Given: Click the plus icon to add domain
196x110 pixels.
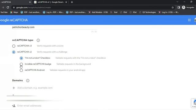Looking at the screenshot, I should (14, 88).
